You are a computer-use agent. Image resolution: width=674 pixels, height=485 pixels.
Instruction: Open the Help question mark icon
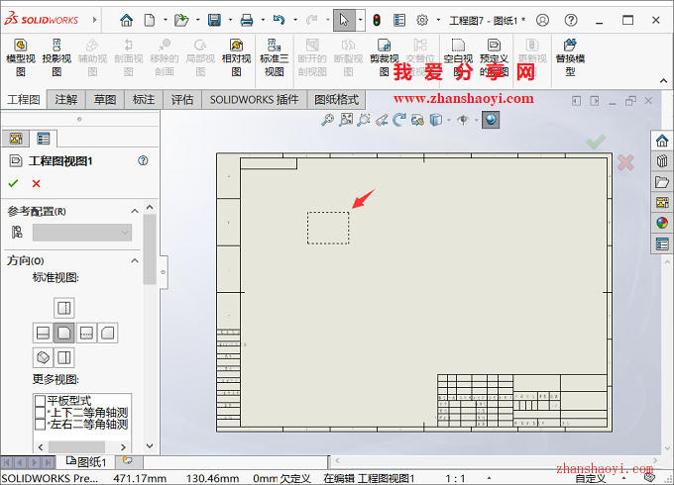[571, 20]
